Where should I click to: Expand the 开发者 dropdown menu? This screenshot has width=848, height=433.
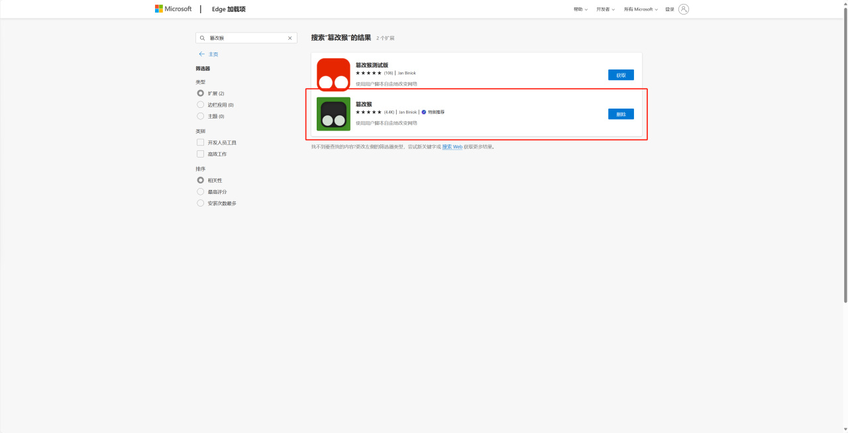click(x=604, y=9)
